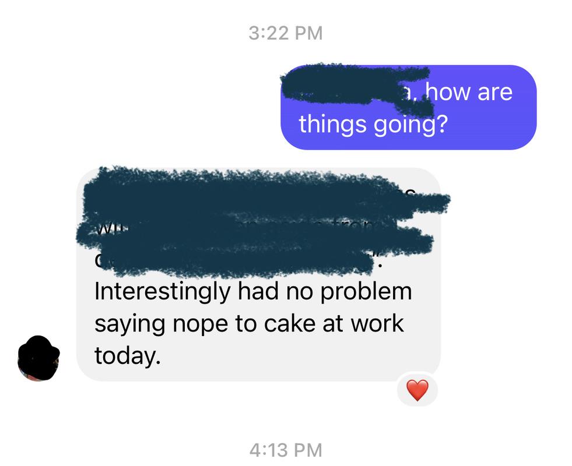572x466 pixels.
Task: Select the 4:13 PM timestamp
Action: 286,450
